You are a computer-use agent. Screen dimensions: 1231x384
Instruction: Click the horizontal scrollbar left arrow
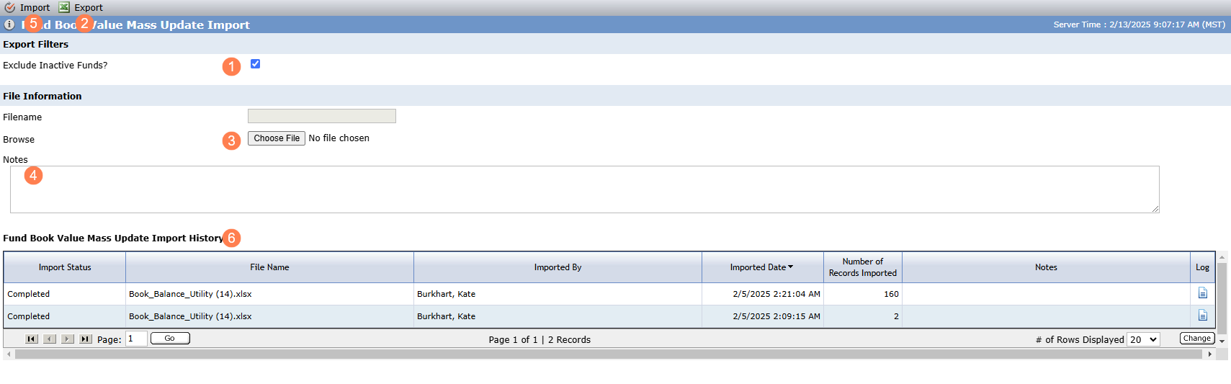point(9,354)
